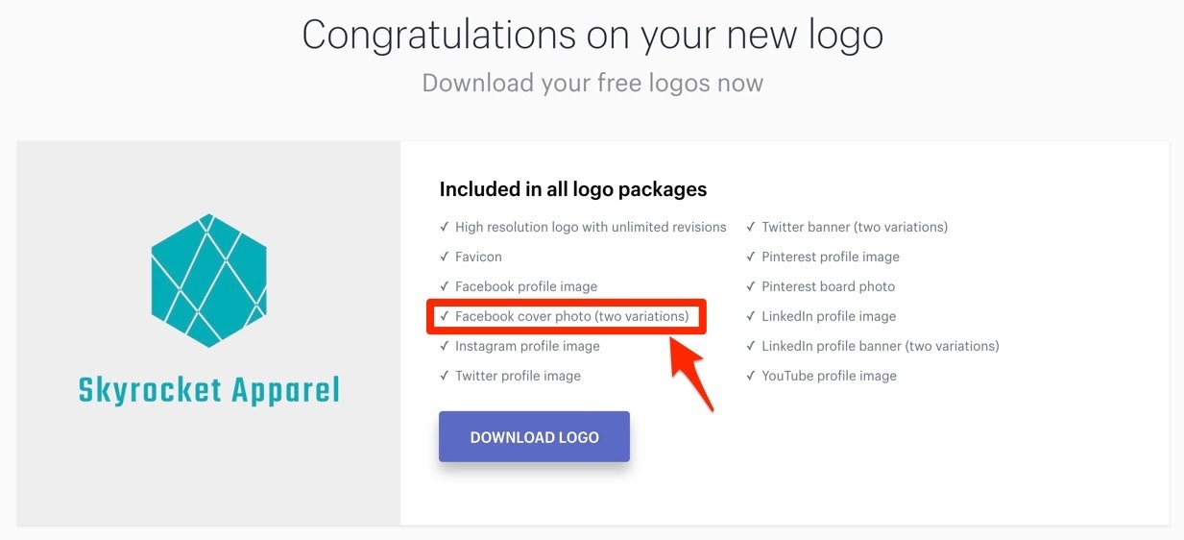This screenshot has width=1184, height=540.
Task: Click the Skyrocket Apparel brand name text
Action: pos(208,391)
